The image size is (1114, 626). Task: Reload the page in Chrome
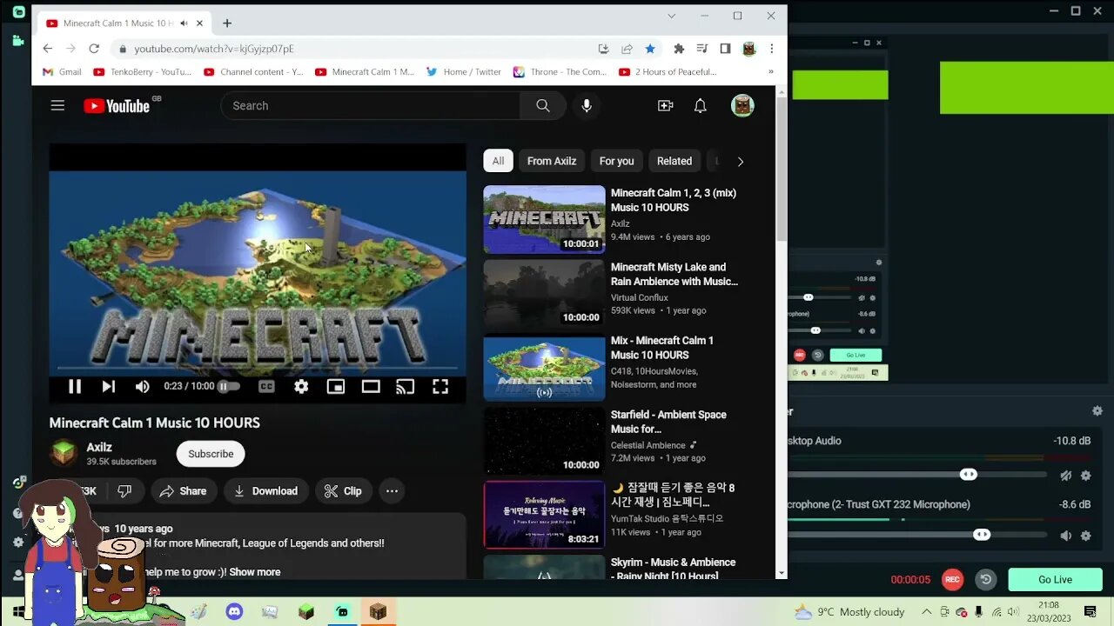pos(94,49)
